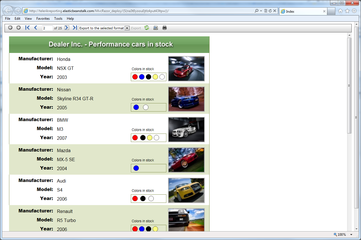The width and height of the screenshot is (361, 240).
Task: Click the Nissan Skyline car thumbnail
Action: [x=186, y=99]
